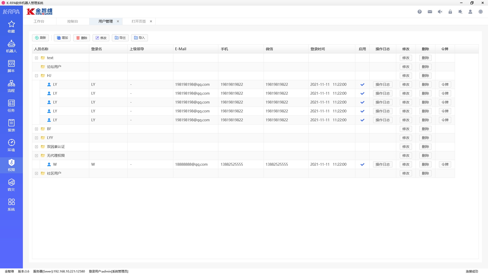Click the 增加 add user toolbar button
This screenshot has width=488, height=274.
[62, 38]
